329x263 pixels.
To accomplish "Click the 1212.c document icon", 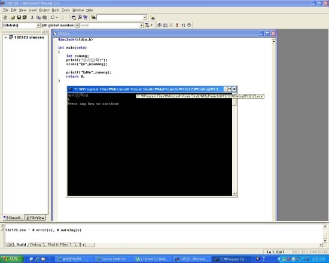I will coord(55,33).
